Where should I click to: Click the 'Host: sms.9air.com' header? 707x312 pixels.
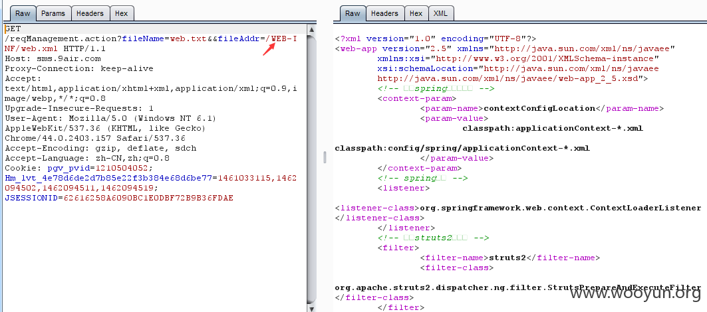tap(53, 58)
